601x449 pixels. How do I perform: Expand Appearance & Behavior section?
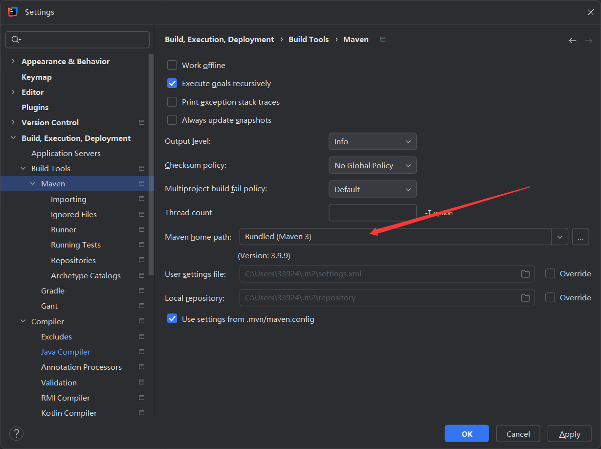13,61
